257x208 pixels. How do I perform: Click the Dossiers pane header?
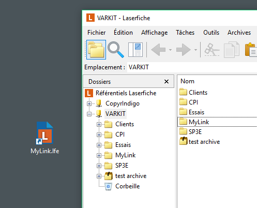(x=129, y=81)
